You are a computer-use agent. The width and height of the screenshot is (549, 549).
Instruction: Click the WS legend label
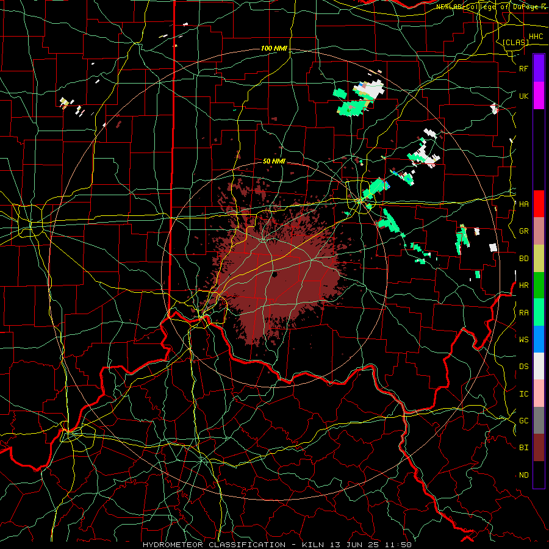pos(523,339)
